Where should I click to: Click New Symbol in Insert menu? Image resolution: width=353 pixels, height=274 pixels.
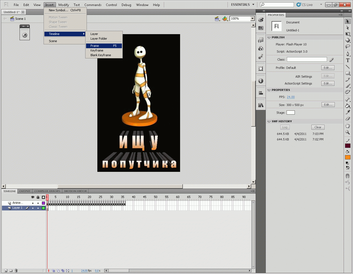click(x=65, y=10)
